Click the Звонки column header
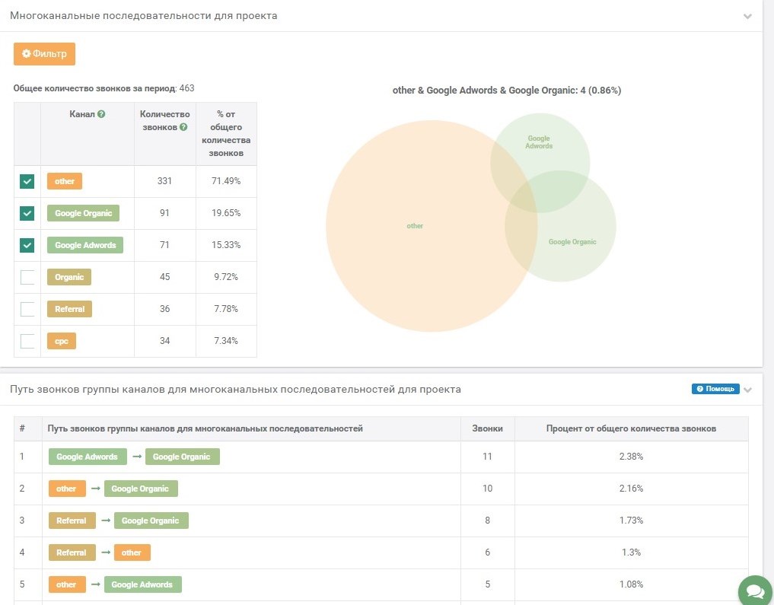This screenshot has height=605, width=774. click(487, 428)
